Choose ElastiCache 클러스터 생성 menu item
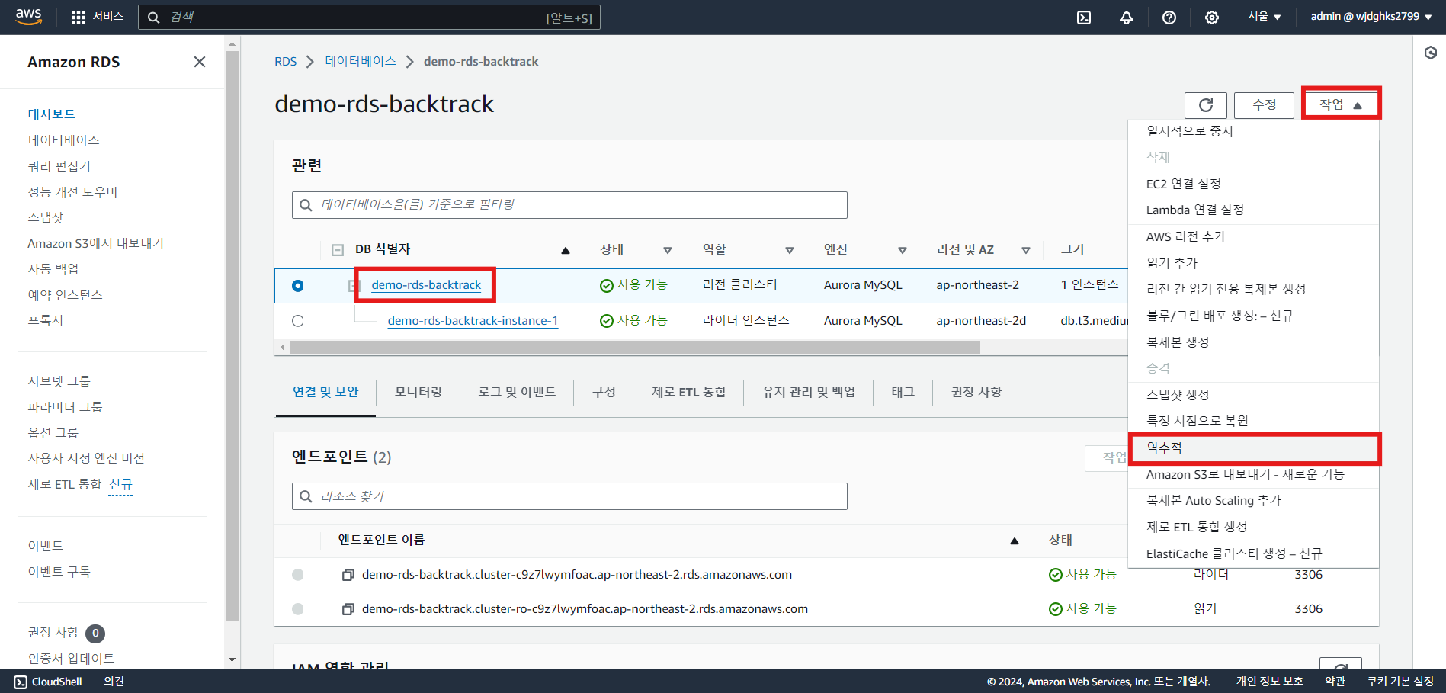Screen dimensions: 1446x693 [x=1253, y=553]
